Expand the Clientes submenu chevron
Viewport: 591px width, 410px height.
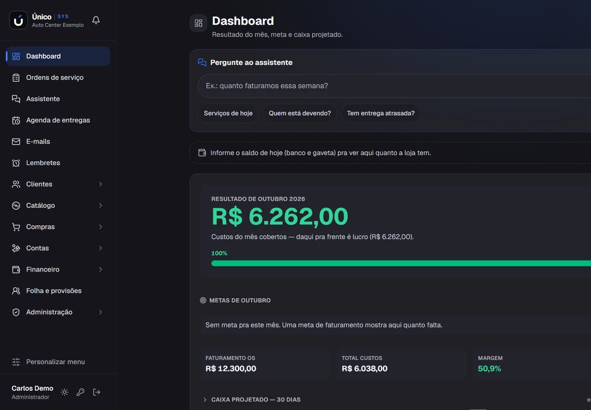coord(101,184)
